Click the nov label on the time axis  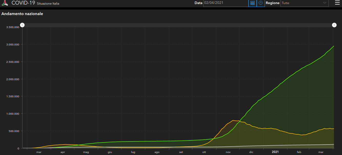point(228,152)
